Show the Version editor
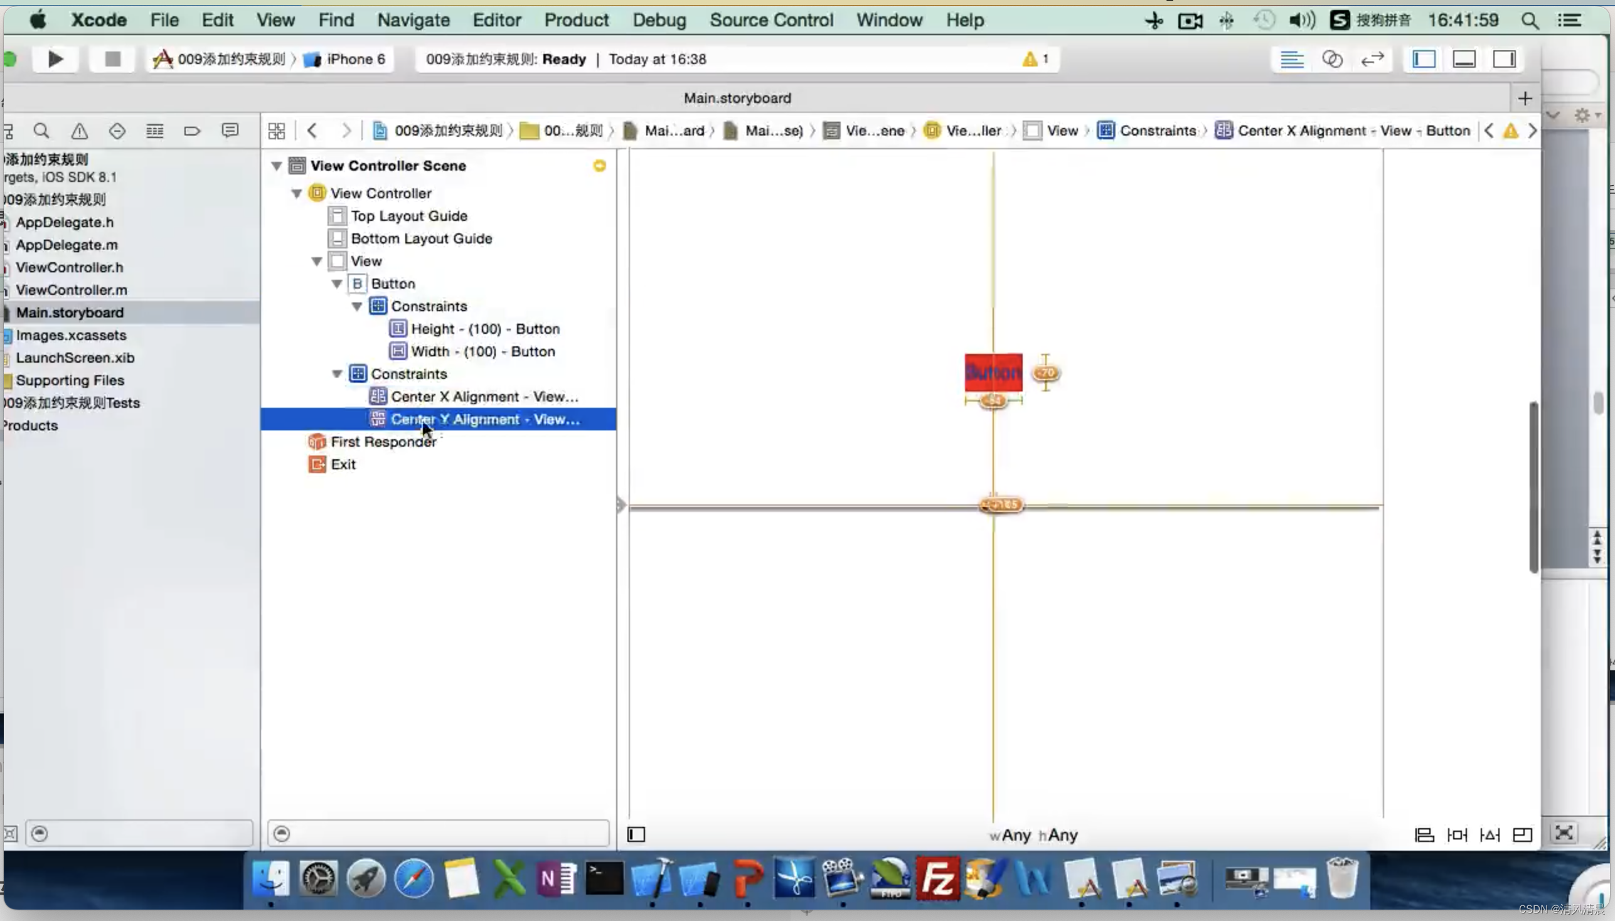Screen dimensions: 1615x921 pos(1372,59)
